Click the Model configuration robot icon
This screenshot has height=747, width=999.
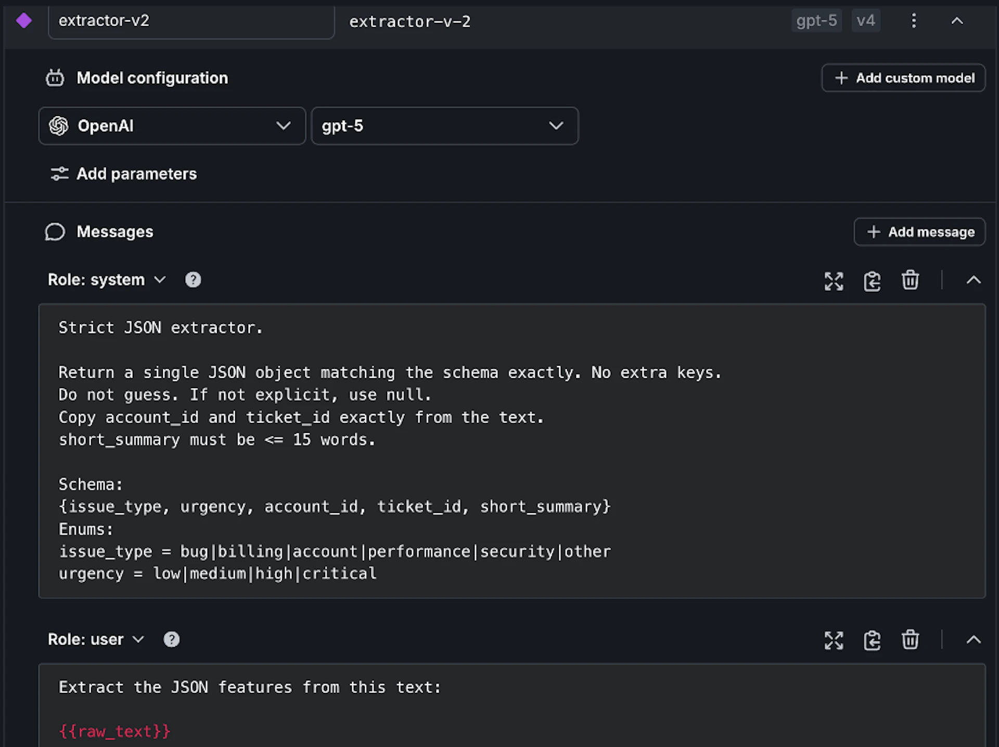point(55,78)
